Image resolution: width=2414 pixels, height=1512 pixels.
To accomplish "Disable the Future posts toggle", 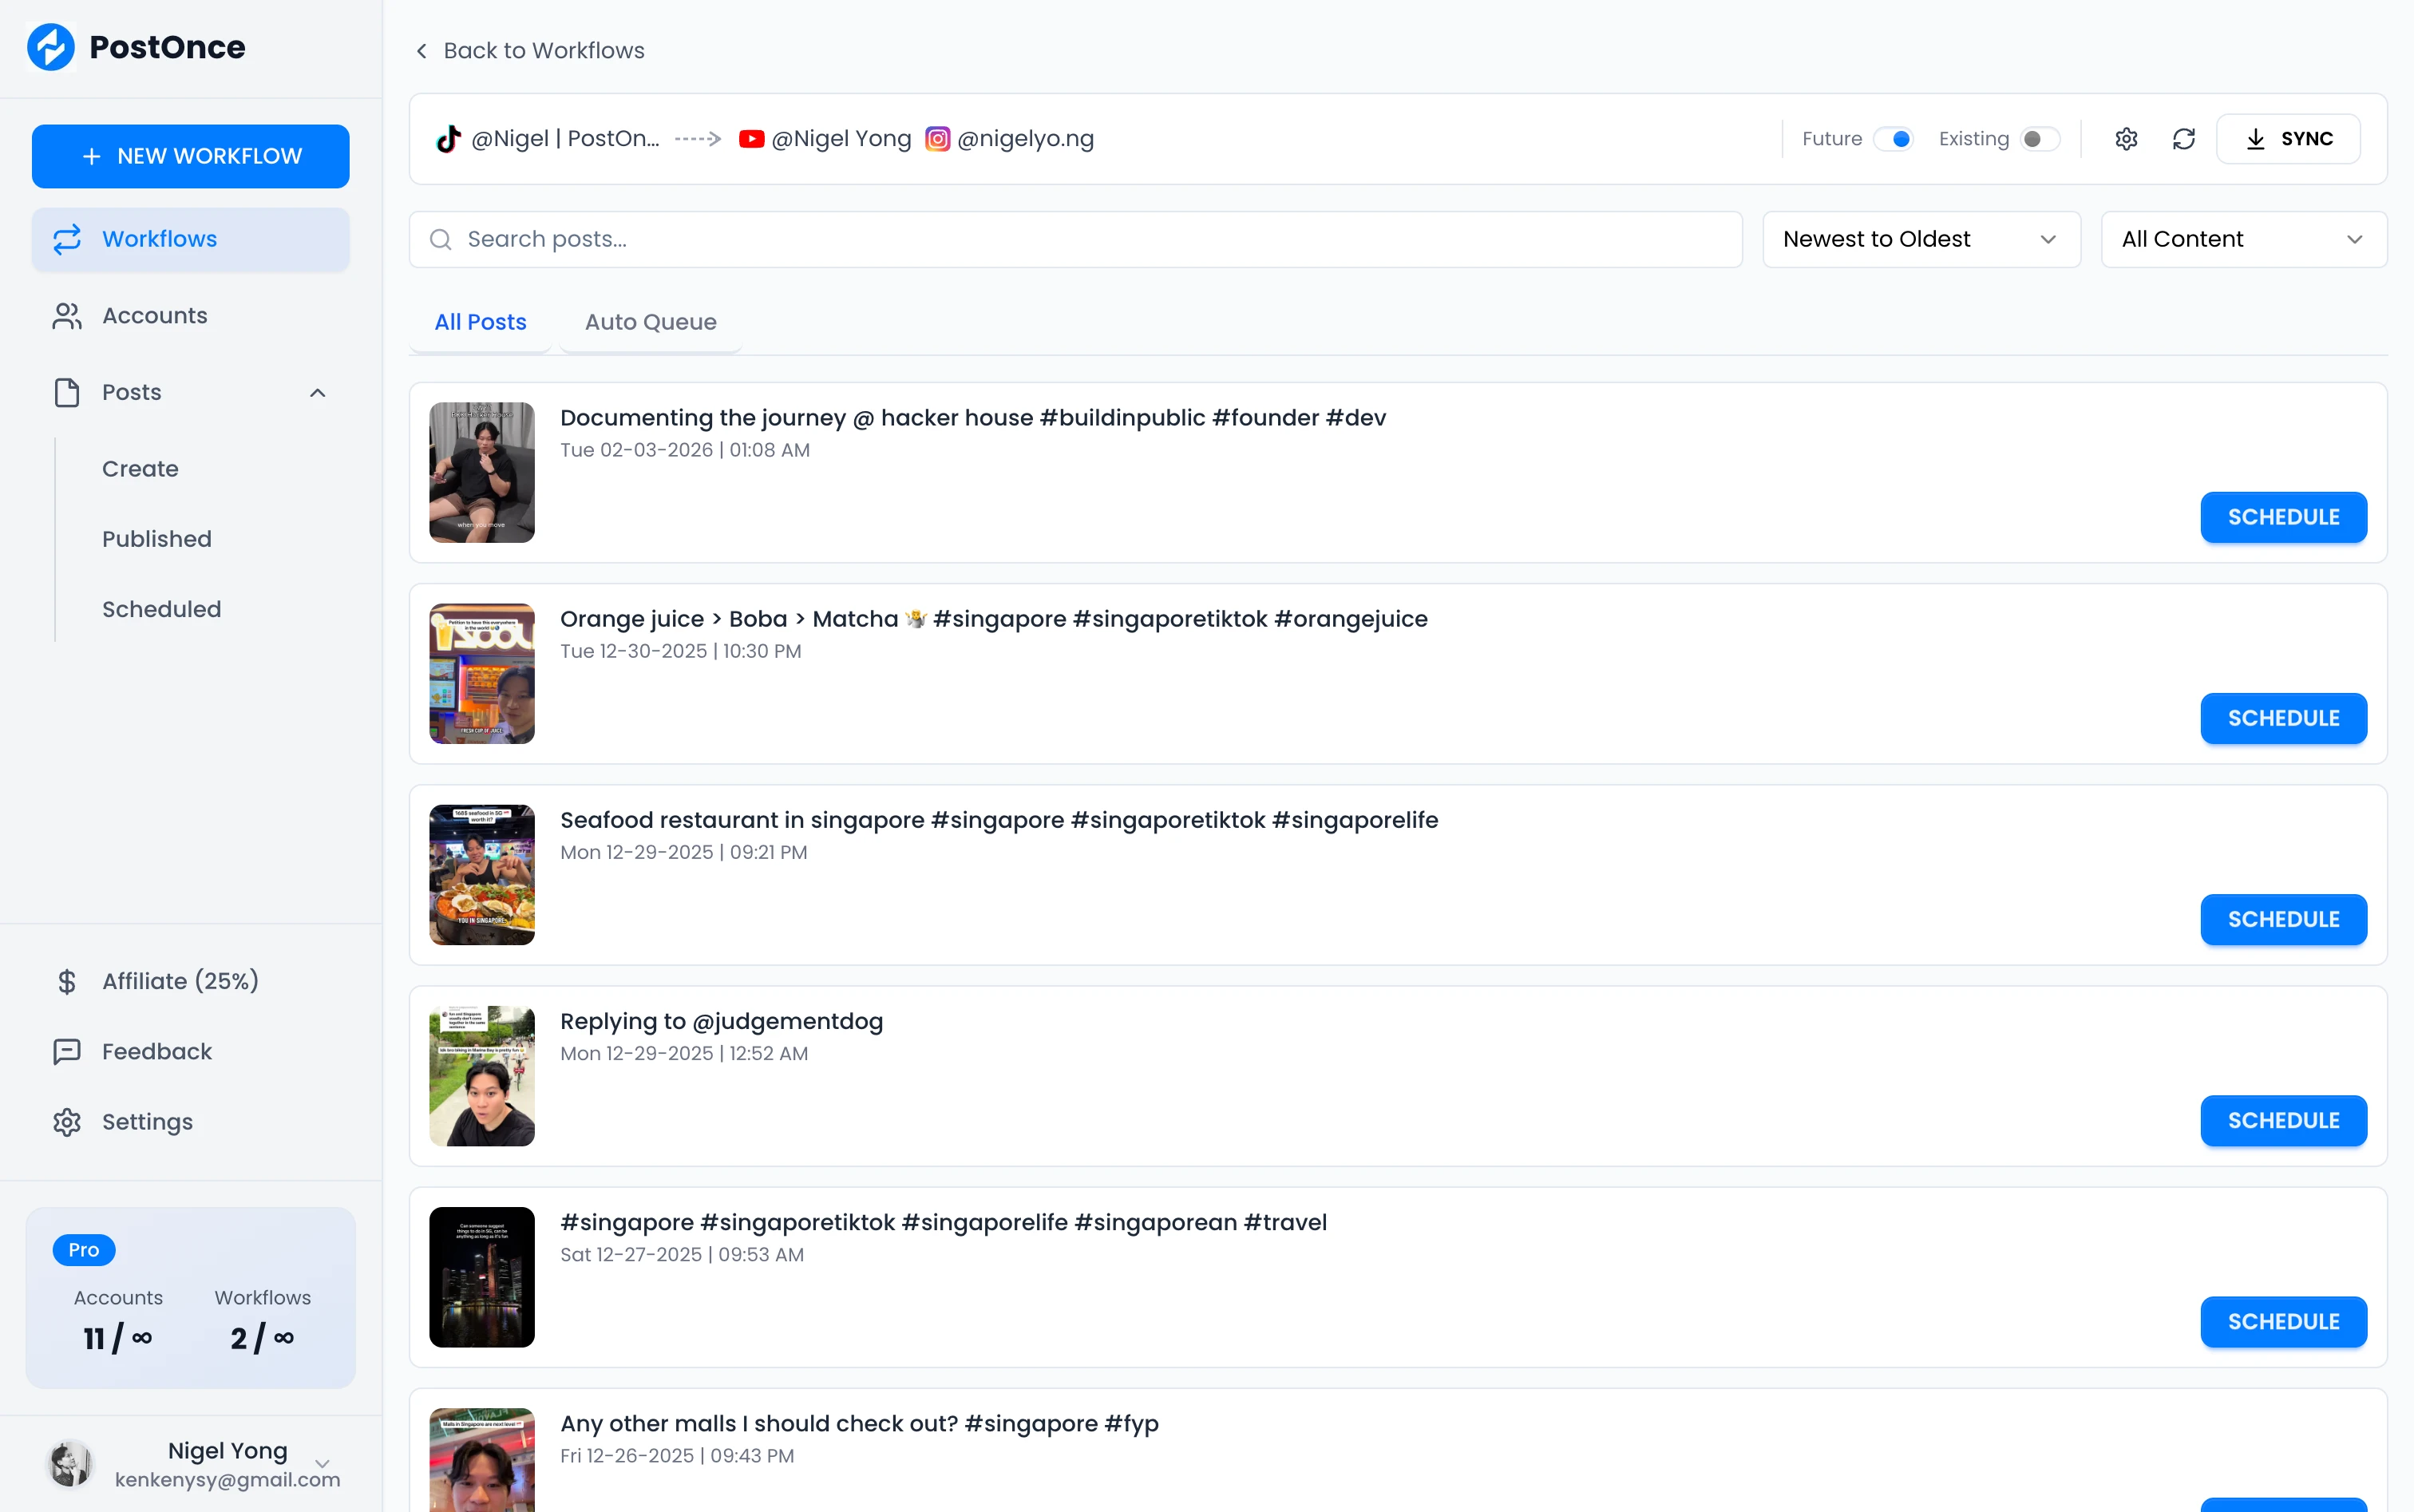I will 1893,139.
